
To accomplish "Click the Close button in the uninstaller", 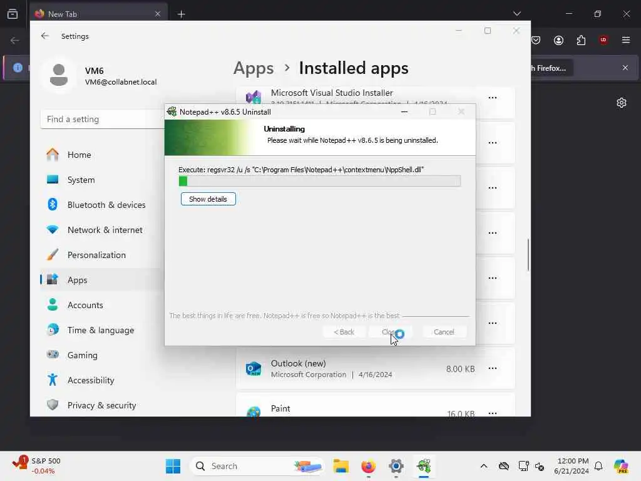I will (391, 332).
